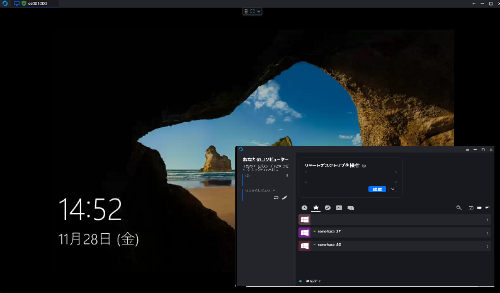500x293 pixels.
Task: Click the ready status text at window bottom
Action: coord(313,281)
